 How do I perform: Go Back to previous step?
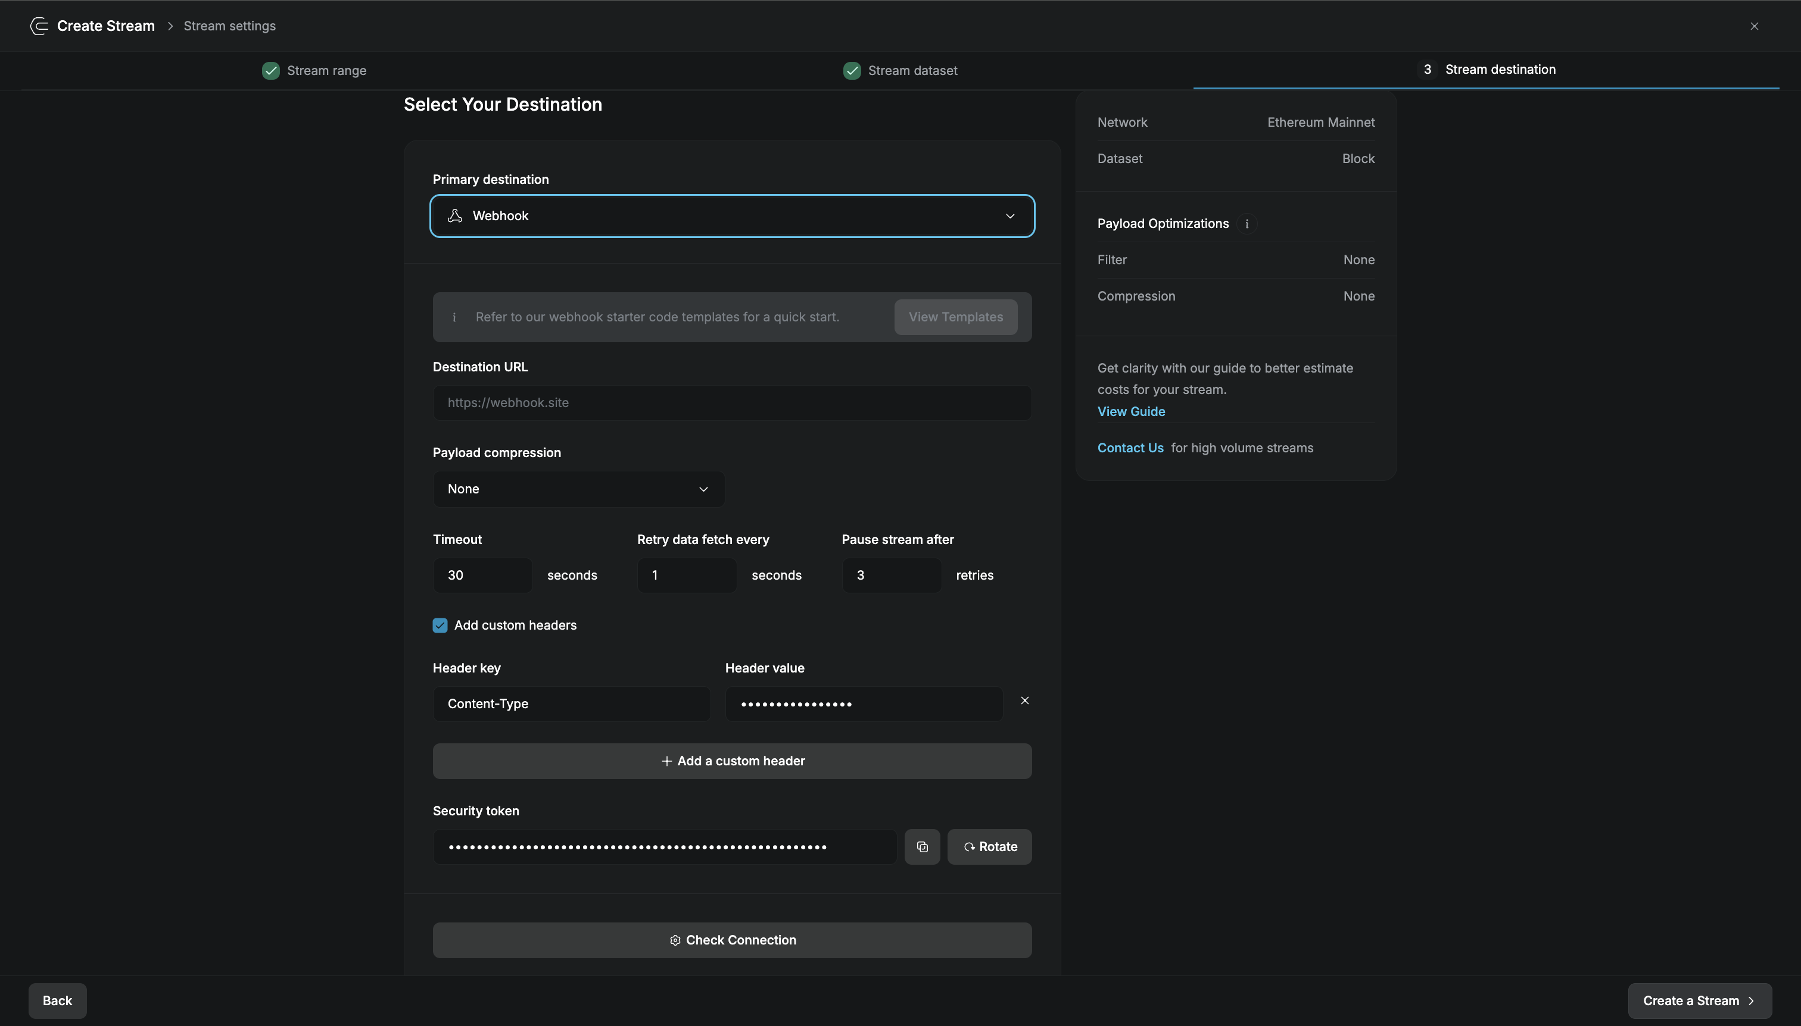[x=58, y=1000]
